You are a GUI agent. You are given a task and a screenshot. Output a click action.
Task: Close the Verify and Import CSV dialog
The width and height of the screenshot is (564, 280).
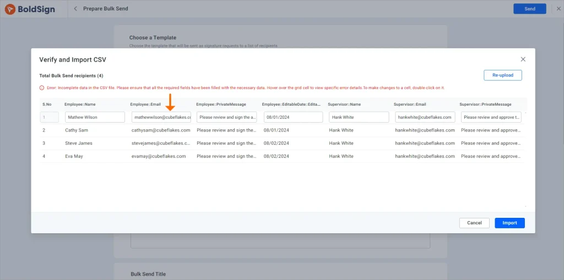[x=523, y=59]
